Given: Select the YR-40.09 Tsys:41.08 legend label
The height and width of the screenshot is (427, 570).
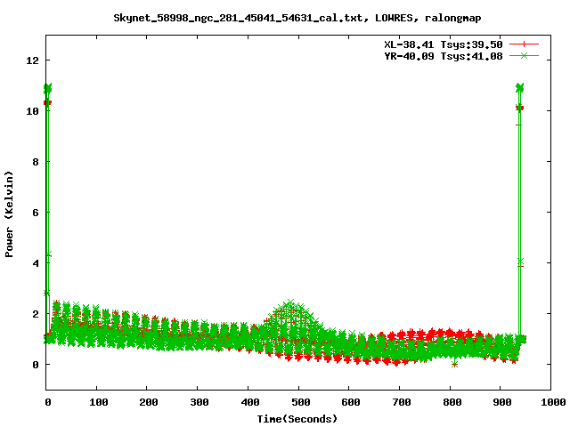Looking at the screenshot, I should point(444,56).
